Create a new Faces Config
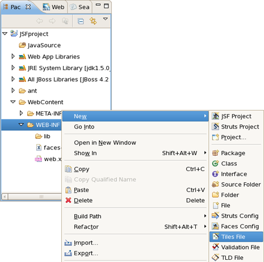264x262 pixels. (236, 226)
